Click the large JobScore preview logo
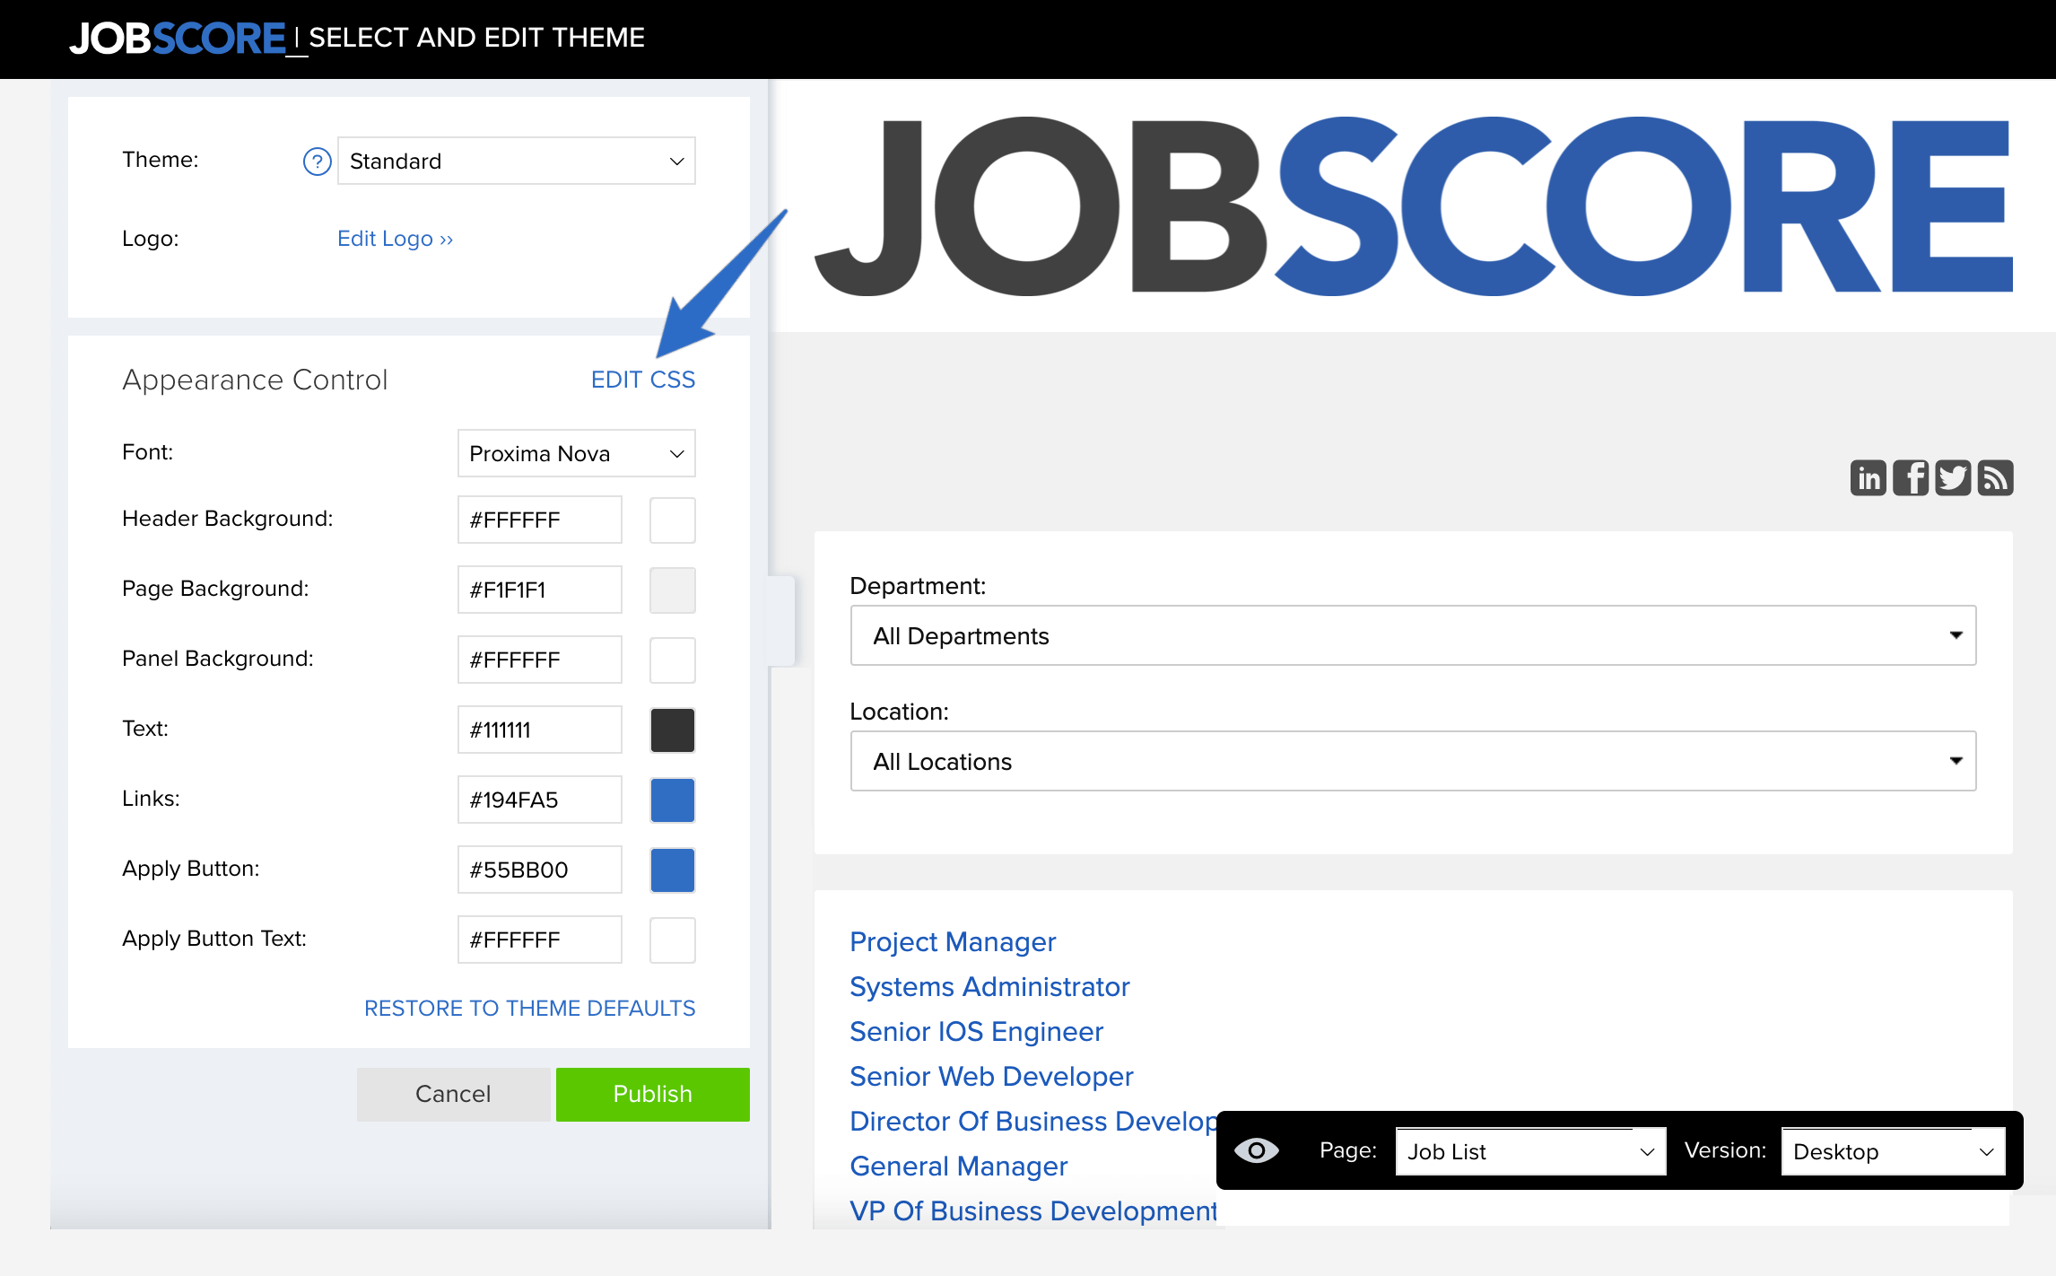 (1413, 206)
